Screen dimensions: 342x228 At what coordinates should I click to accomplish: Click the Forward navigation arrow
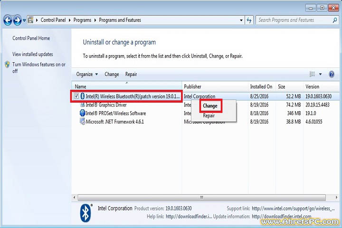click(17, 20)
